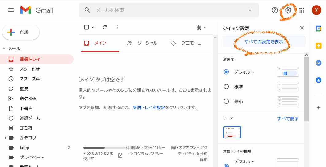The height and width of the screenshot is (167, 326).
Task: Click the メールを検索 search field
Action: [169, 10]
